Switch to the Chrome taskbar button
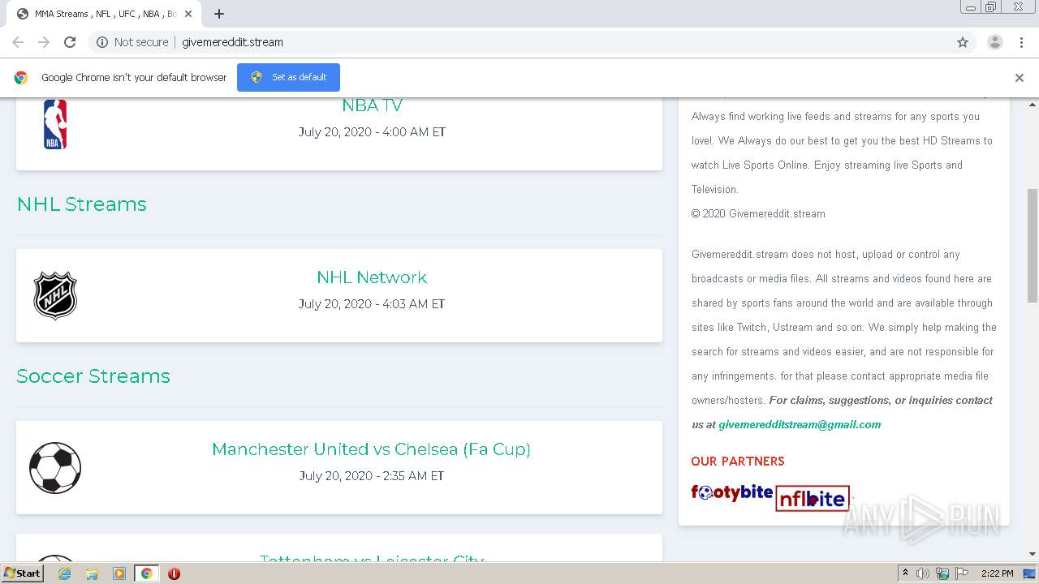 147,573
